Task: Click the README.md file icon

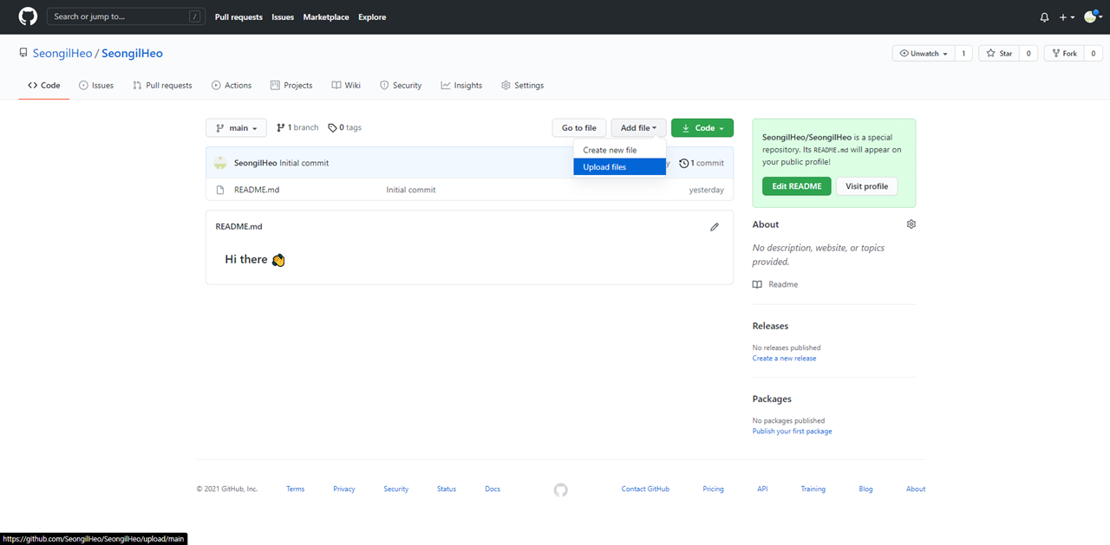Action: 220,190
